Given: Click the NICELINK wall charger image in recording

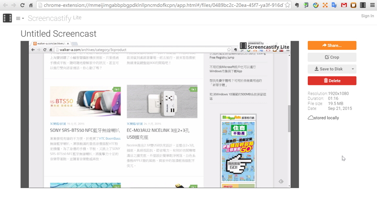Looking at the screenshot, I should click(x=162, y=101).
